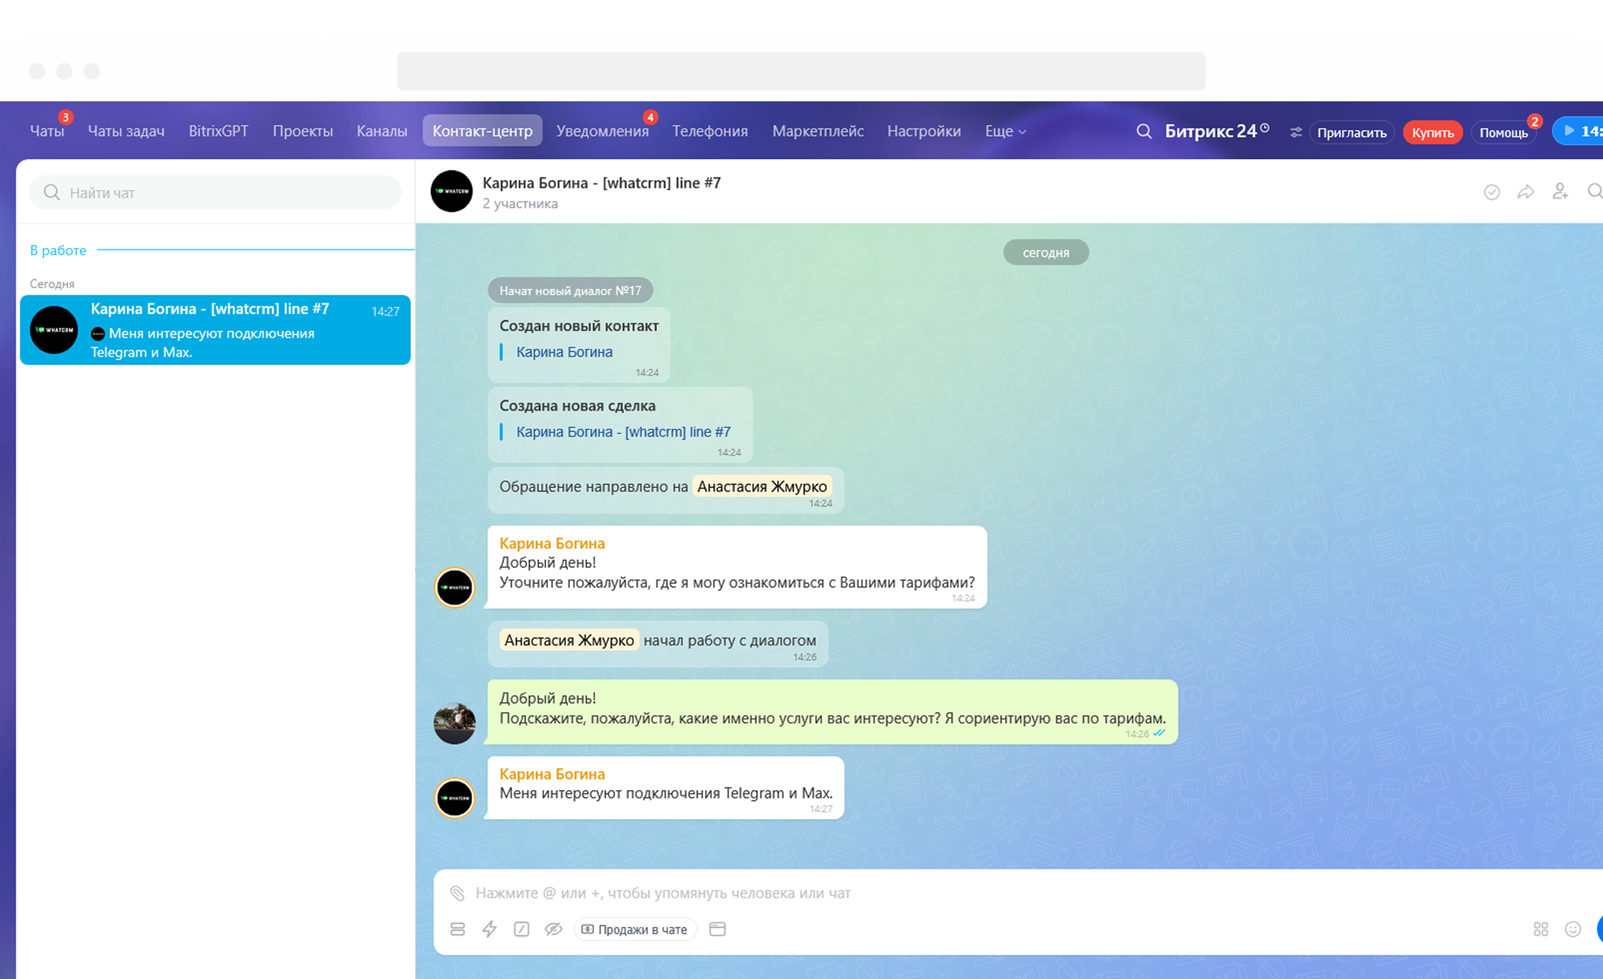The height and width of the screenshot is (979, 1603).
Task: Go to Проекты tab
Action: click(303, 131)
